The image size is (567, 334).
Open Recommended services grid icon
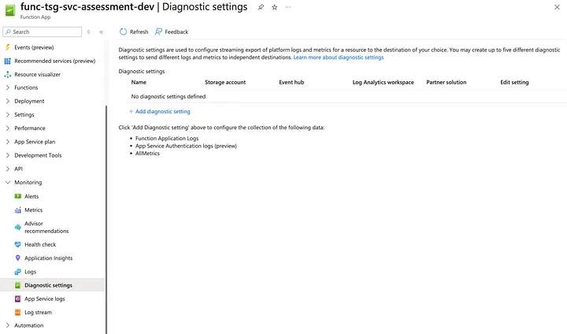point(8,61)
